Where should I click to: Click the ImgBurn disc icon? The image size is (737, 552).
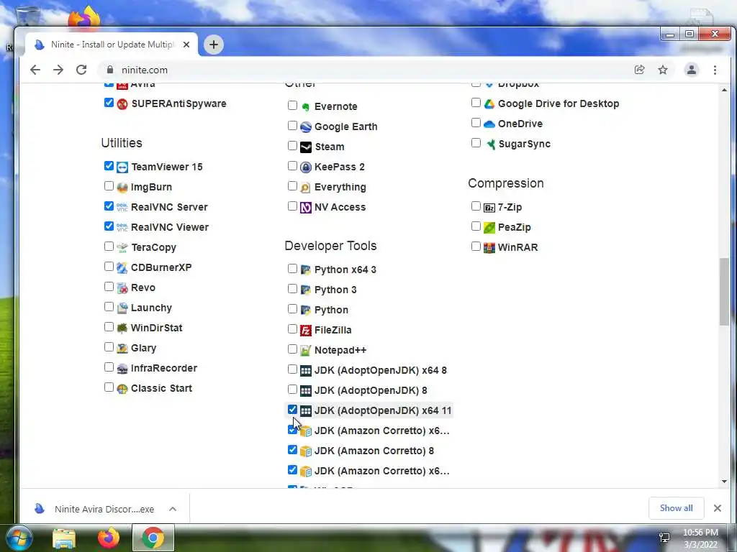122,188
